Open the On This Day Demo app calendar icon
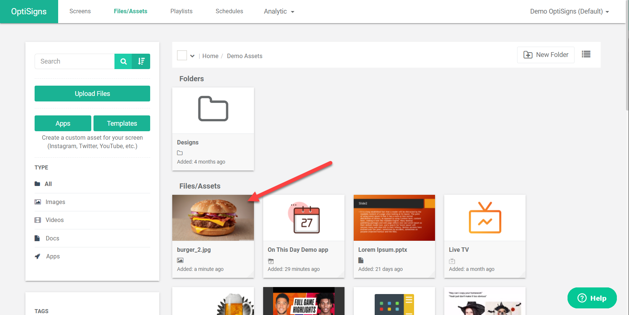Viewport: 629px width, 315px height. 304,218
